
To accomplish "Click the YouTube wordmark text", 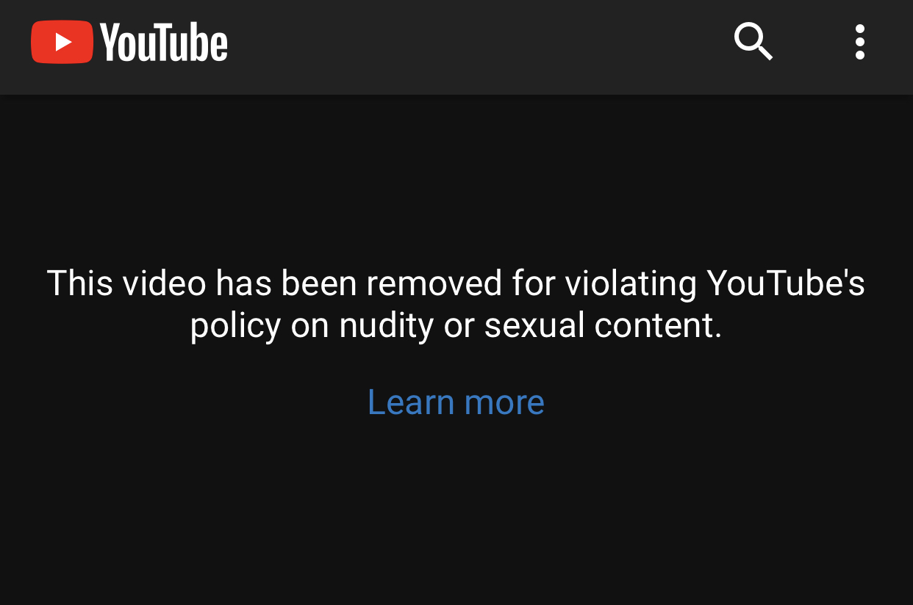I will [164, 42].
